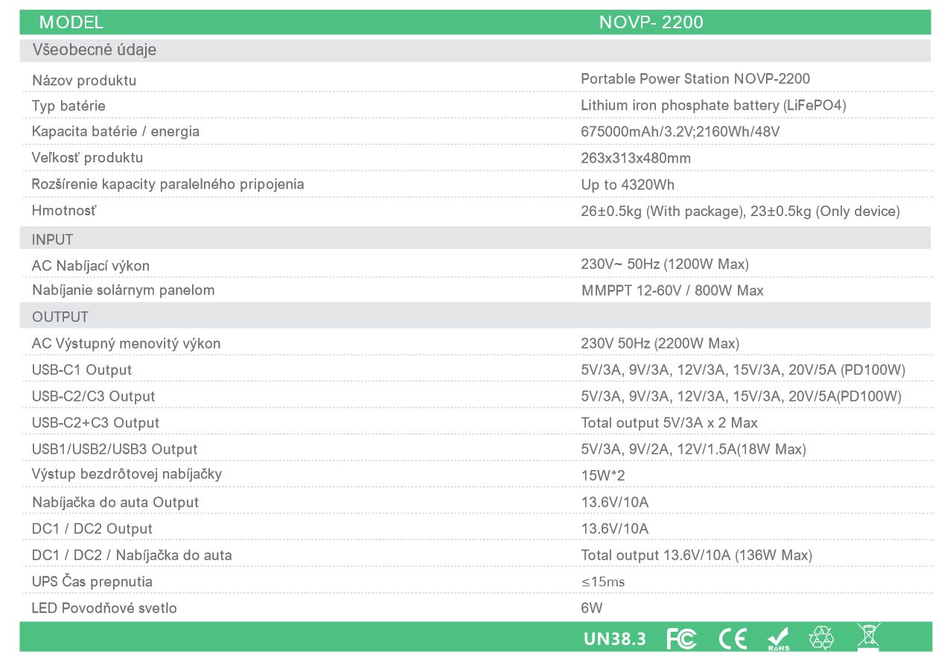Select the MODEL header label
Screen dimensions: 950x666
pos(71,22)
